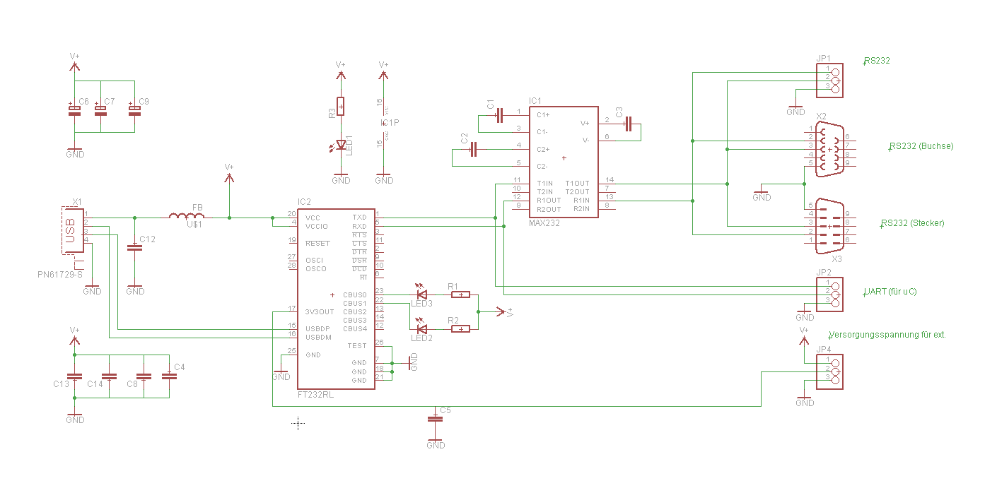Screen dimensions: 997x500
Task: Click the FT232RL part name label
Action: point(315,395)
